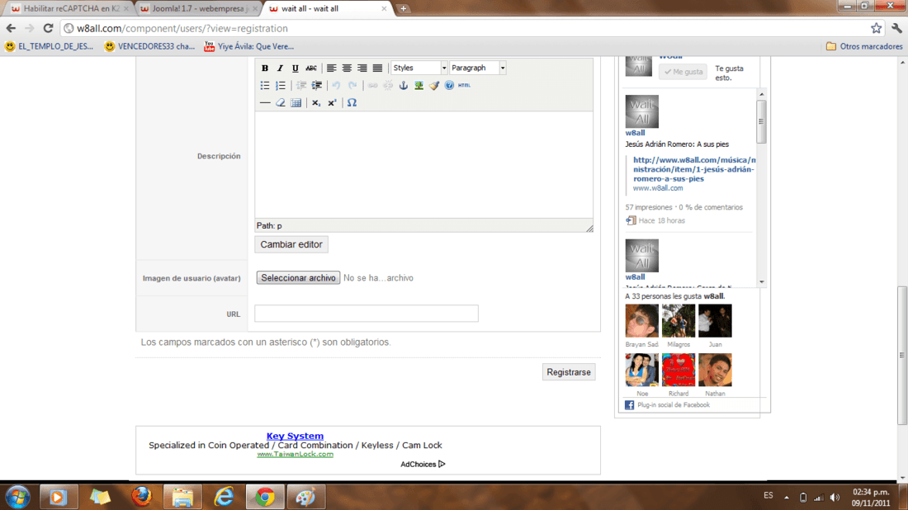
Task: Apply subscript formatting
Action: [316, 103]
